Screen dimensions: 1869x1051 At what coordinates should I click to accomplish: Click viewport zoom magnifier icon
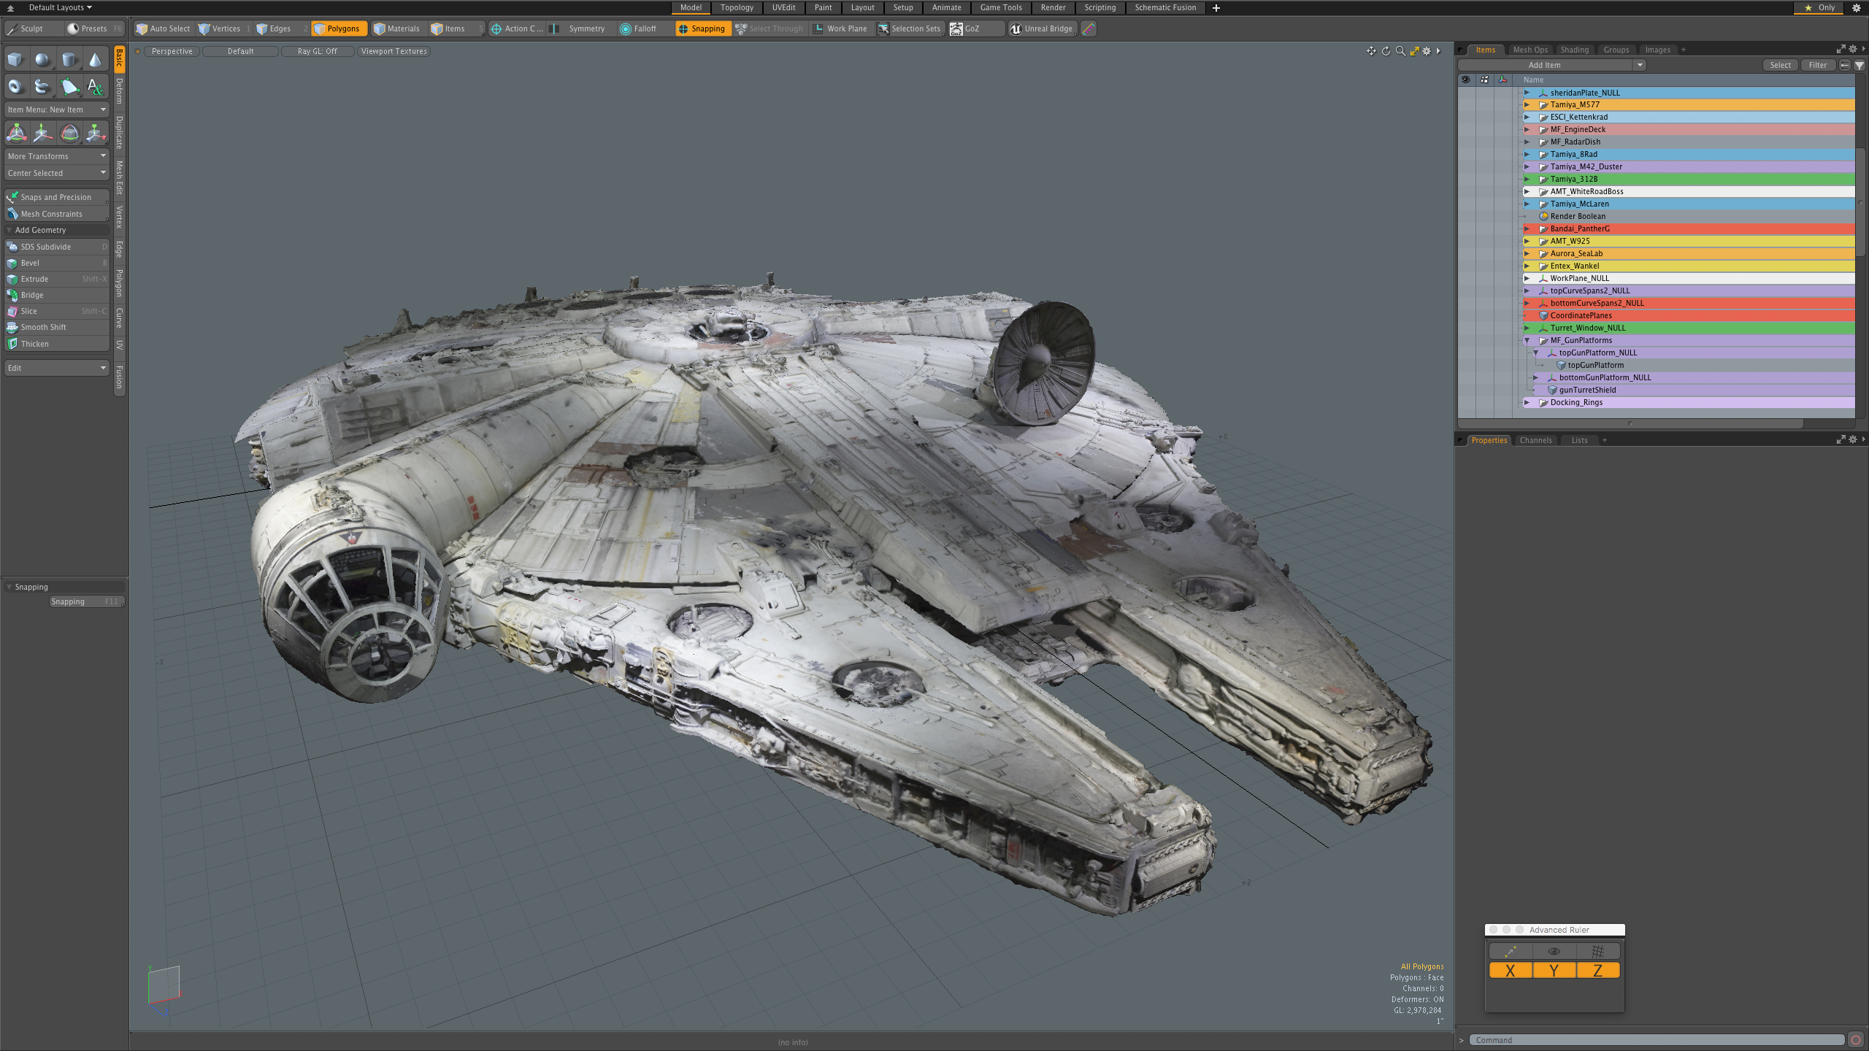point(1400,51)
